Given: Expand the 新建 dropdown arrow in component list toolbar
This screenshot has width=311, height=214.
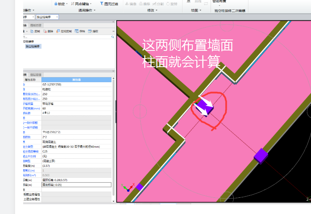Looking at the screenshot, I should [27, 31].
